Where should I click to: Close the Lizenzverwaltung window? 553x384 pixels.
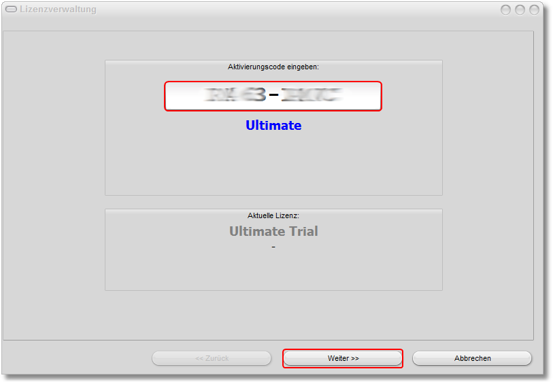pyautogui.click(x=534, y=10)
